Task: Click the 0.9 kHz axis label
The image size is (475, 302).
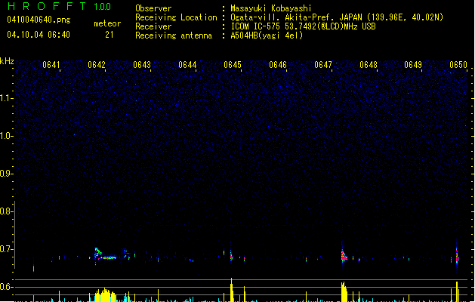Action: point(6,174)
